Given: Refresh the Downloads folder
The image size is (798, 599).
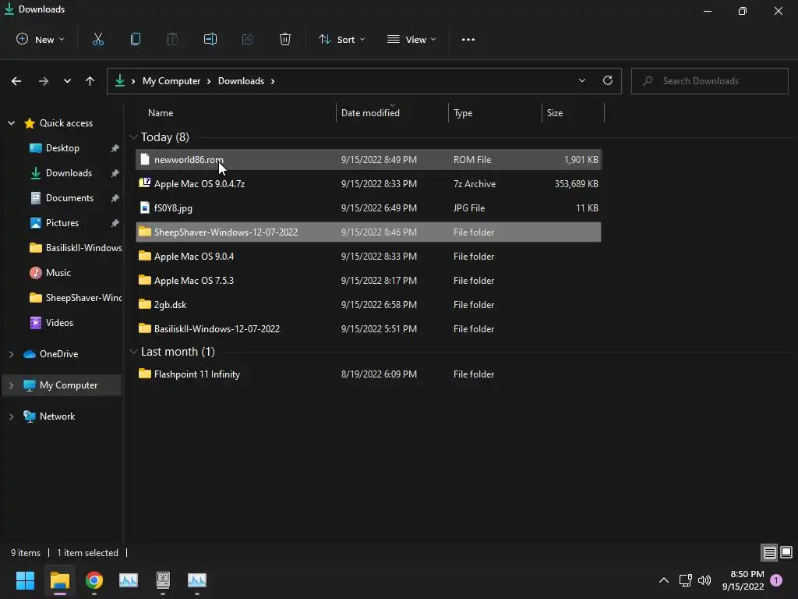Looking at the screenshot, I should (x=608, y=80).
